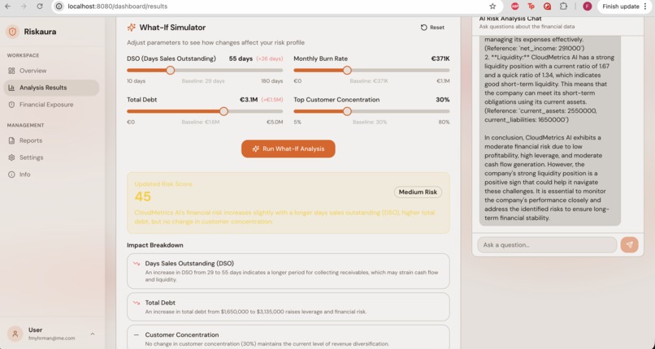Select Analysis Results in sidebar

(51, 88)
